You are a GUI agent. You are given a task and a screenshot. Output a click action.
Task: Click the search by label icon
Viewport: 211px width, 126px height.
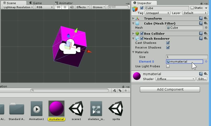[x=120, y=91]
